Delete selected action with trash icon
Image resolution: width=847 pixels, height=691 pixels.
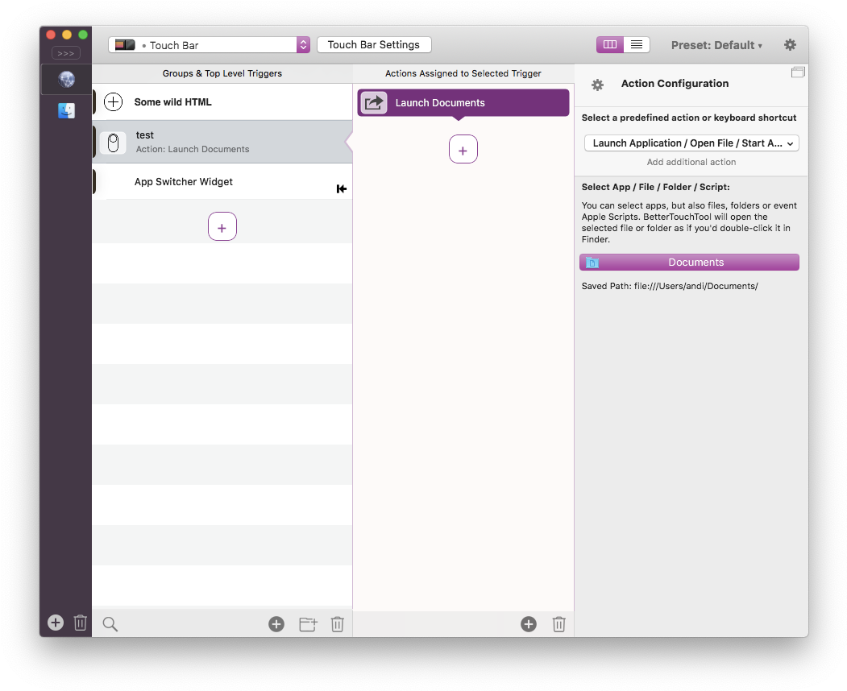559,624
